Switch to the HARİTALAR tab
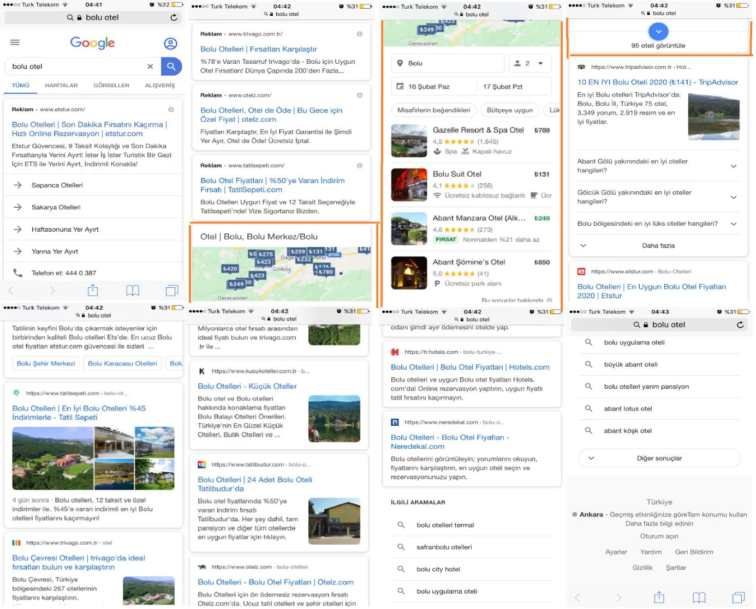 (61, 86)
